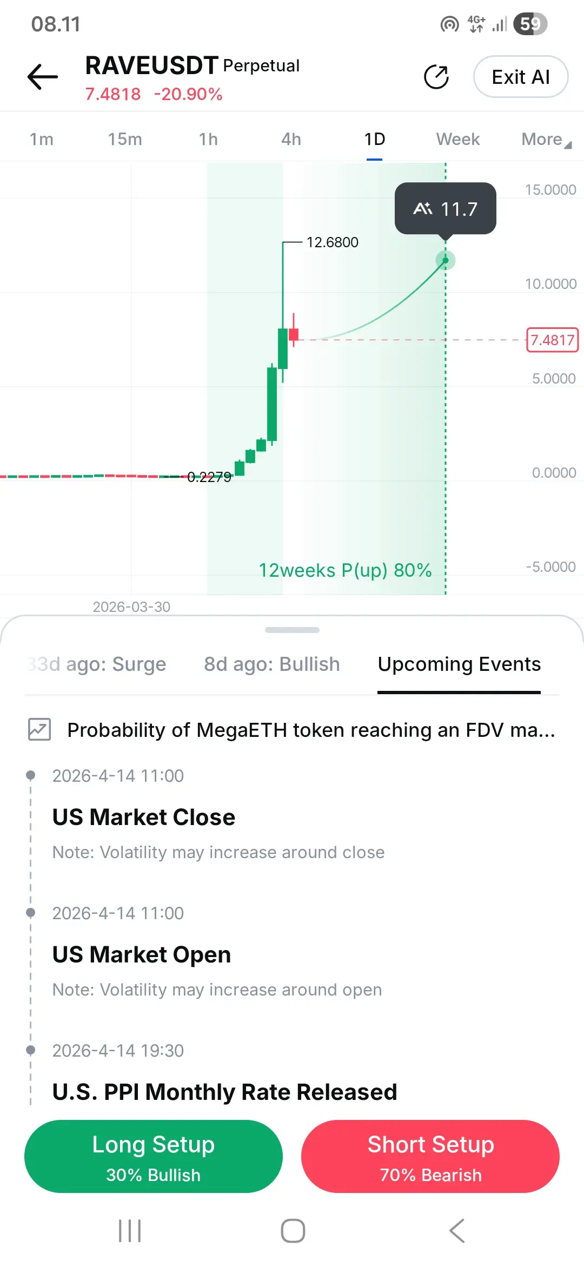Expand the More timeframe dropdown
Image resolution: width=584 pixels, height=1266 pixels.
(546, 140)
